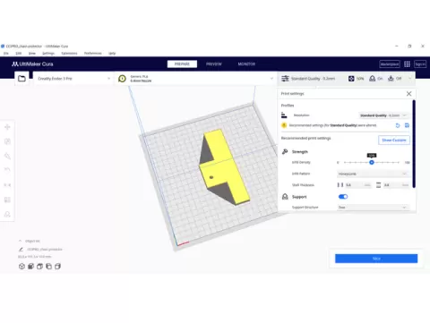The height and width of the screenshot is (323, 430).
Task: Click the pencil icon to rename object
Action: click(x=21, y=250)
